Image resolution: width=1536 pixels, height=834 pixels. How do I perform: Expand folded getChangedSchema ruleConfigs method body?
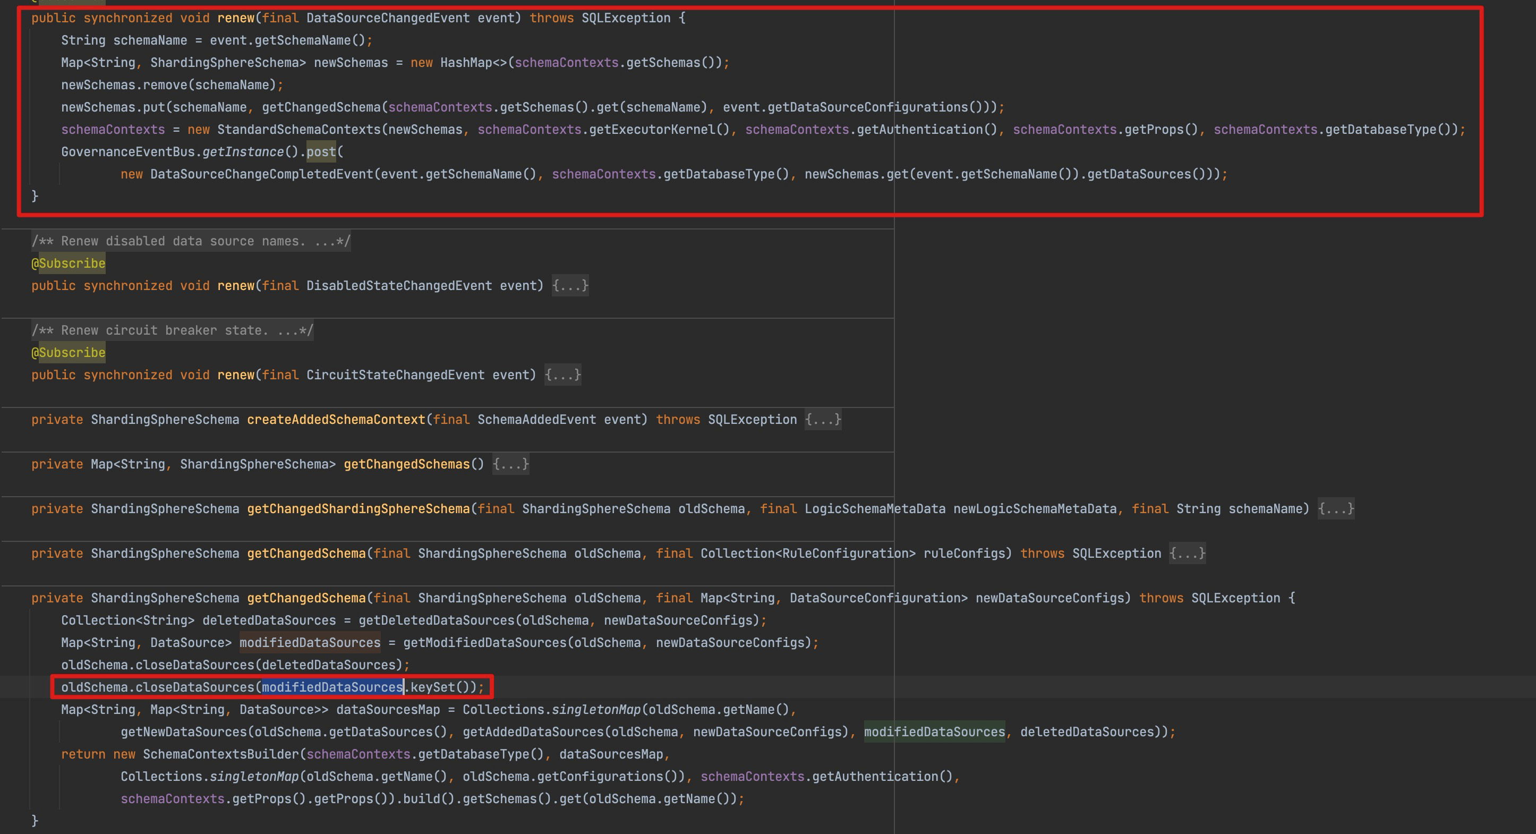click(x=1187, y=554)
